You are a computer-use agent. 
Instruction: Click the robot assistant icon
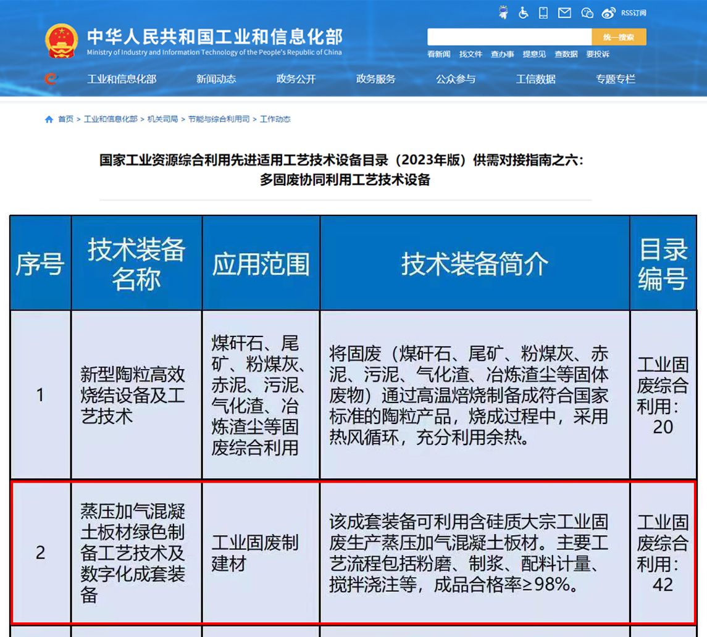pos(504,12)
